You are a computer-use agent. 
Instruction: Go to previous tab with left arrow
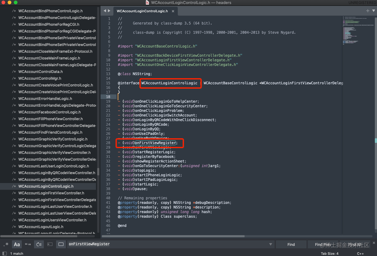(105, 11)
